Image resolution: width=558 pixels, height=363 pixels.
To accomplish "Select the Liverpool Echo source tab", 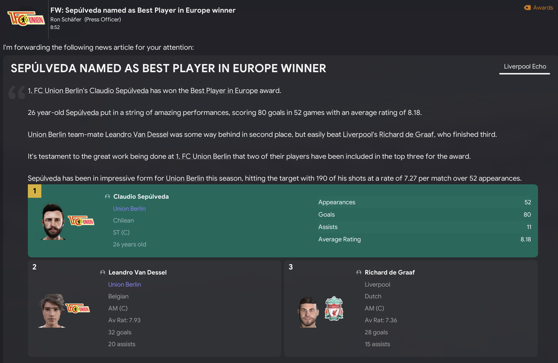I will pyautogui.click(x=525, y=67).
